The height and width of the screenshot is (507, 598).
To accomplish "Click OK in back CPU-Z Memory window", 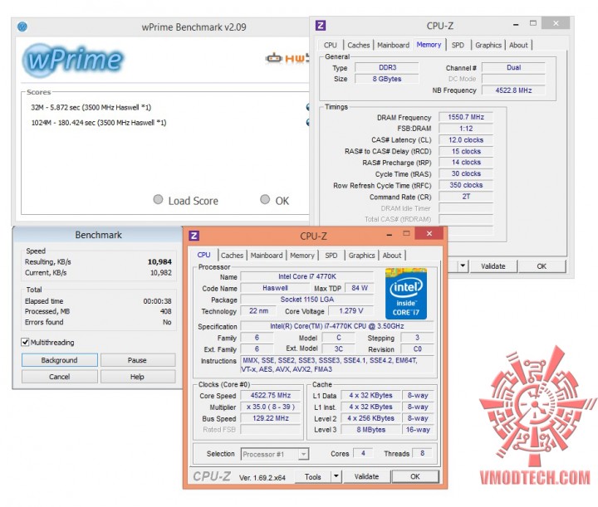I will (x=542, y=266).
